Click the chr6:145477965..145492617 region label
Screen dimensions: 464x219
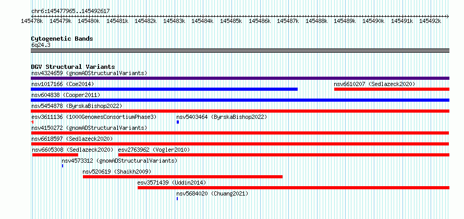tap(70, 11)
